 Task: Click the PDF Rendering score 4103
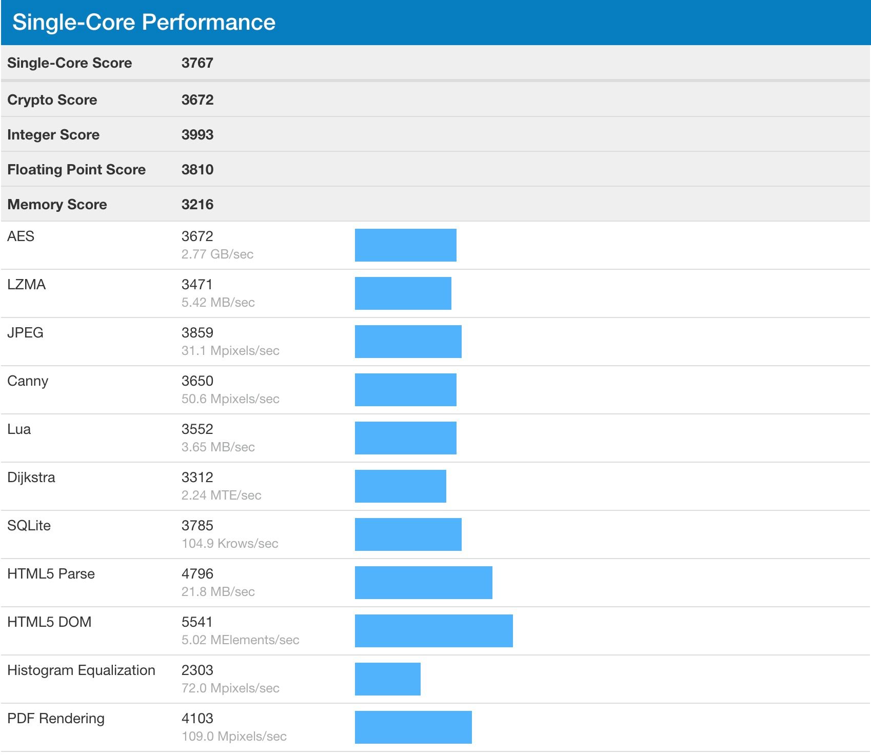click(197, 718)
